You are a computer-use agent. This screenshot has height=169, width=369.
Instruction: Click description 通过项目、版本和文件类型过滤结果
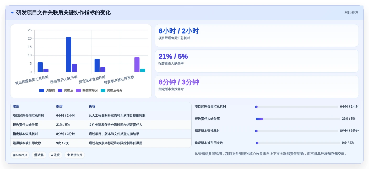point(114,134)
